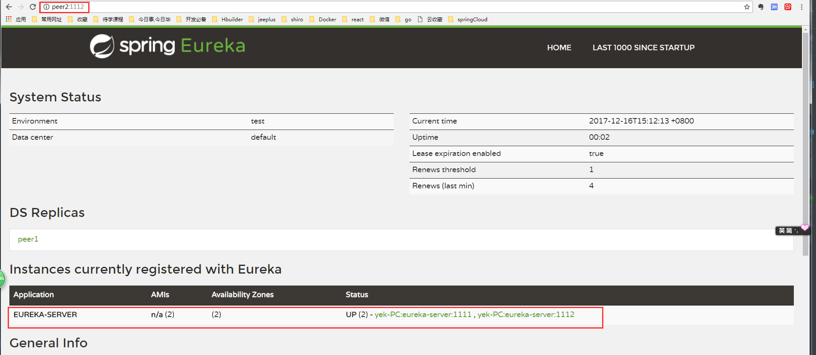Click the Availability Zones column header
816x355 pixels.
click(x=242, y=294)
